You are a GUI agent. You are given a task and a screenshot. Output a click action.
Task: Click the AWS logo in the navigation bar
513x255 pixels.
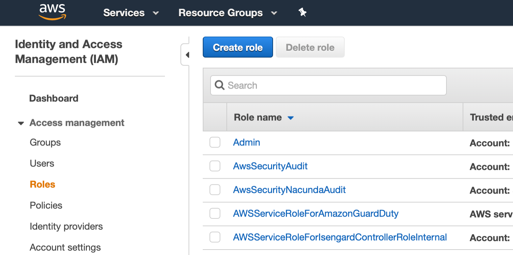coord(52,12)
